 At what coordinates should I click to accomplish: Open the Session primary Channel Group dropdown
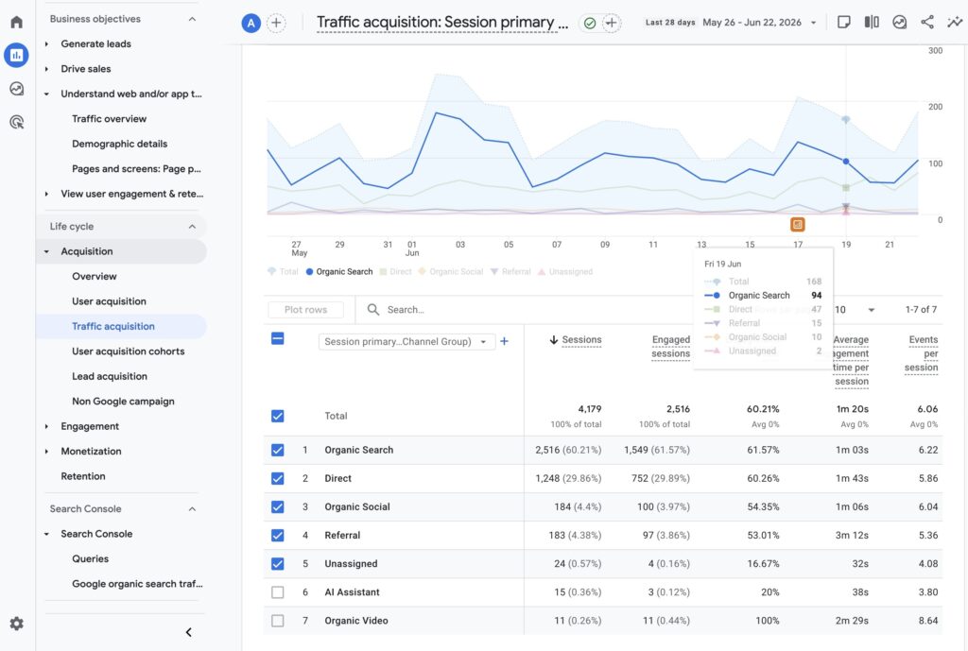406,341
